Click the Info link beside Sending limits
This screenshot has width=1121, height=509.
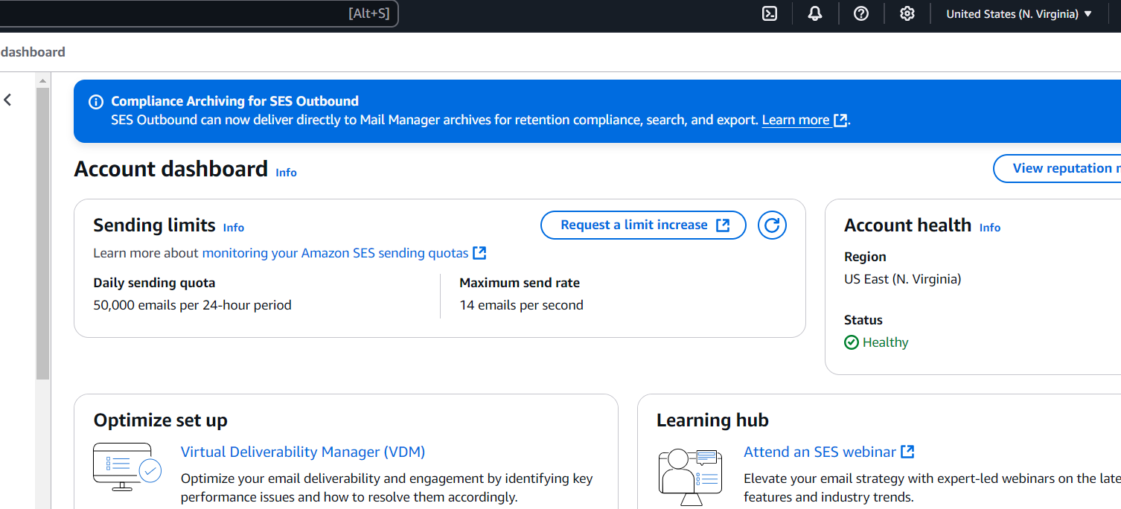pyautogui.click(x=234, y=228)
